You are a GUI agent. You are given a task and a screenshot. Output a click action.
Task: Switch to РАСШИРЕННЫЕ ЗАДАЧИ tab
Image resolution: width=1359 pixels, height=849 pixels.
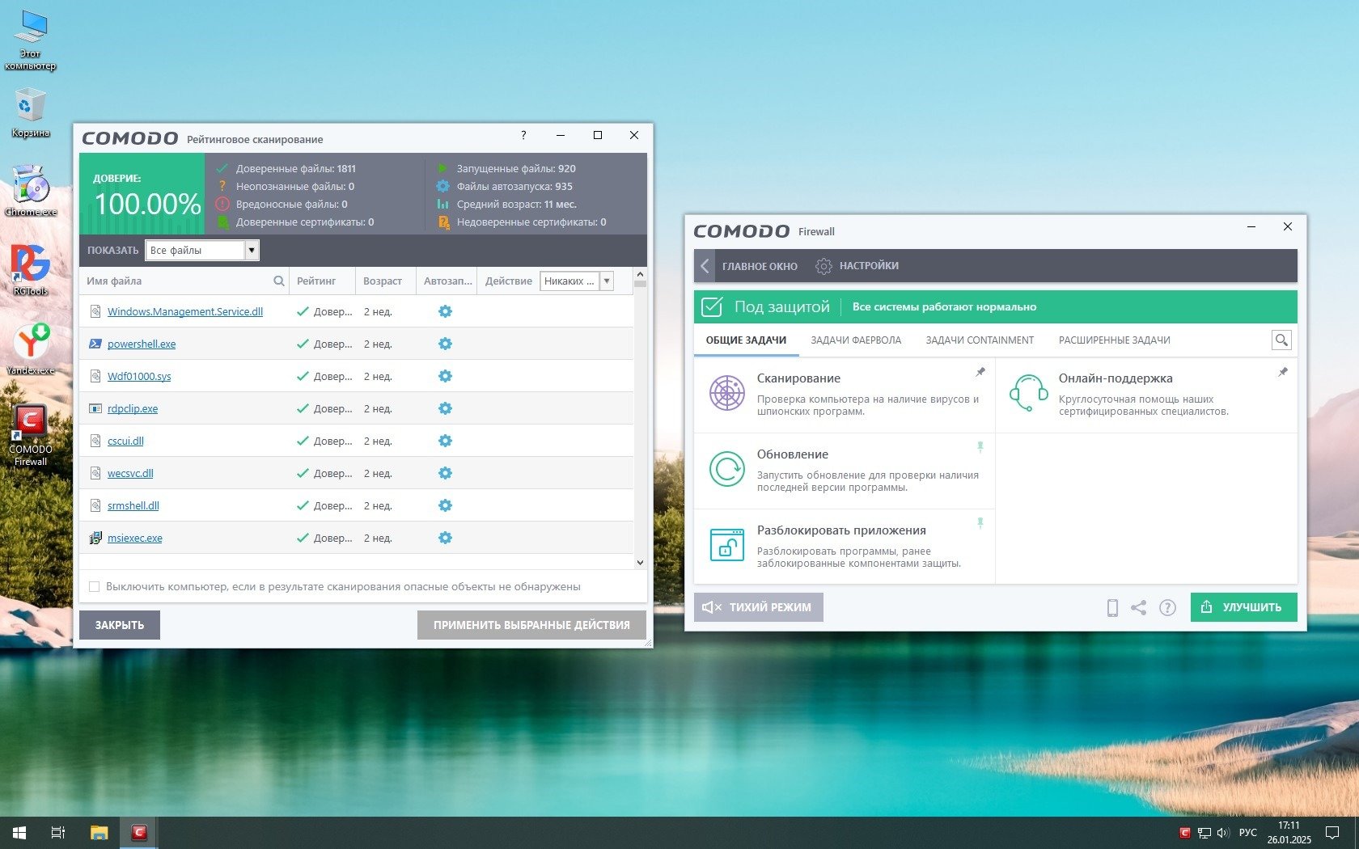(1115, 340)
